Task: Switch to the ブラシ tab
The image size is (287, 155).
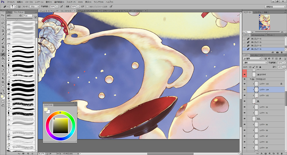Action: pos(9,12)
